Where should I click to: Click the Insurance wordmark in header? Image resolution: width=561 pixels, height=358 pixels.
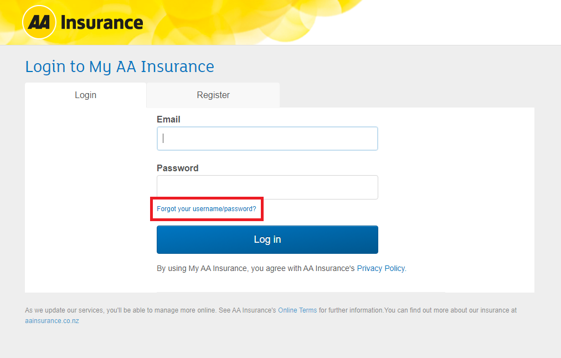point(102,23)
